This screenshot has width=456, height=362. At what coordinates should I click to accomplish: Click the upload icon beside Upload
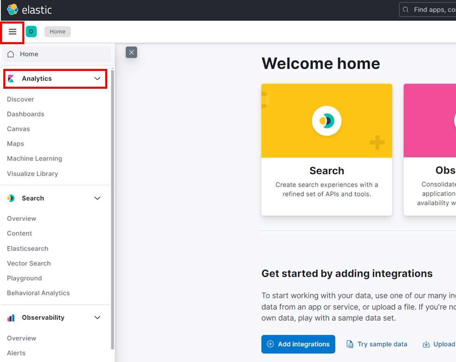[426, 344]
